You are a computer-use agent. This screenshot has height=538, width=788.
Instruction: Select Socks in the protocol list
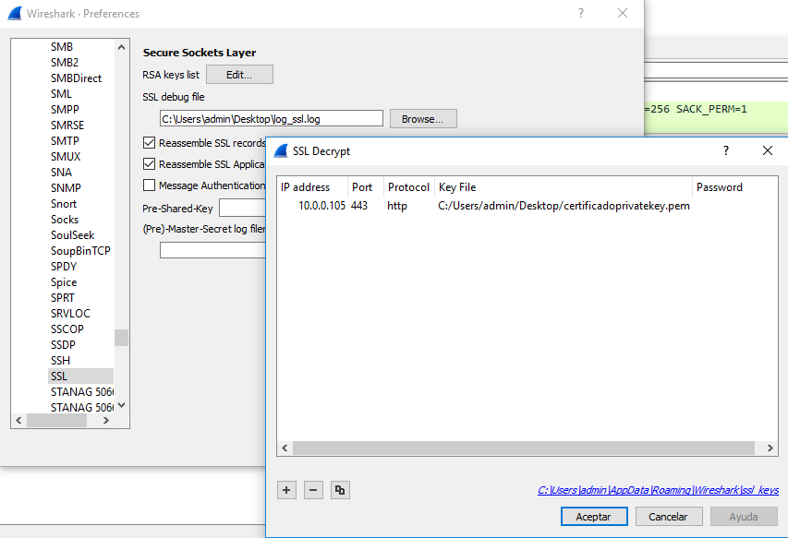65,220
